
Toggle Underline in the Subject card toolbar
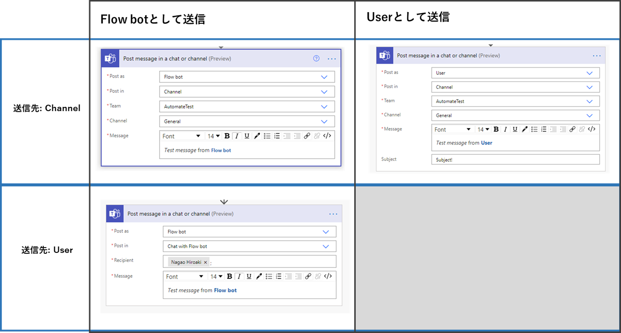click(x=515, y=129)
